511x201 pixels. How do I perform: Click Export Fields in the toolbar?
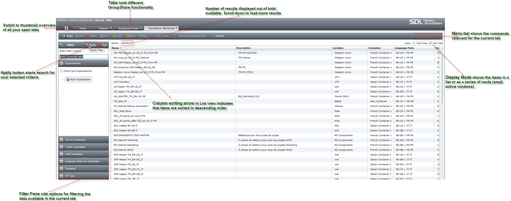[160, 36]
